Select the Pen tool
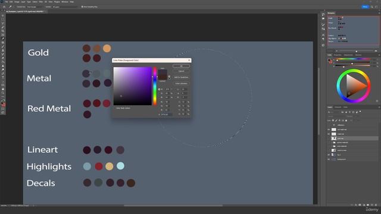 point(3,74)
